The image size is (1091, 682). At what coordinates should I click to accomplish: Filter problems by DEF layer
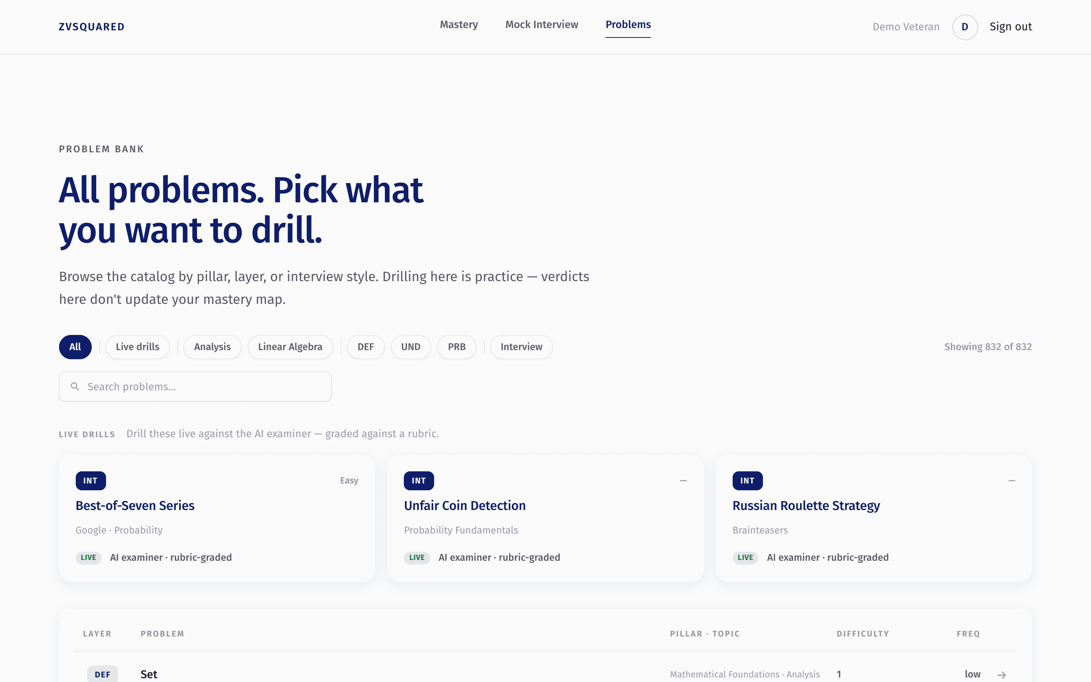pyautogui.click(x=366, y=346)
